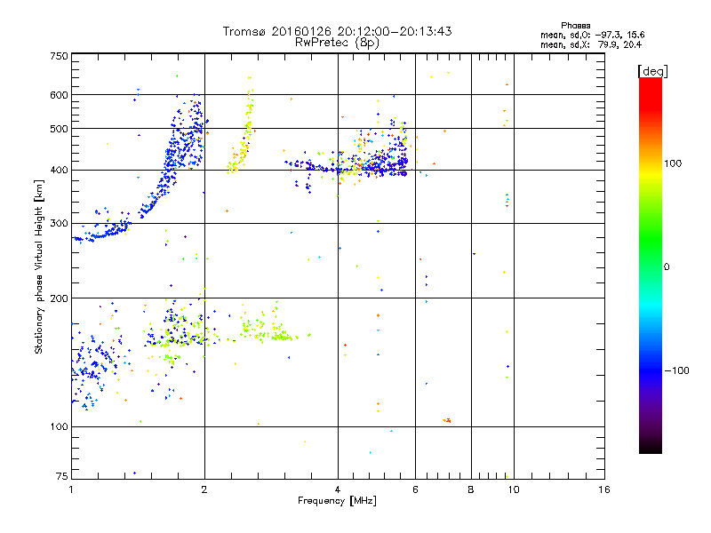Click the 'Frequency [MHz]' axis label
711x533 pixels.
[337, 501]
